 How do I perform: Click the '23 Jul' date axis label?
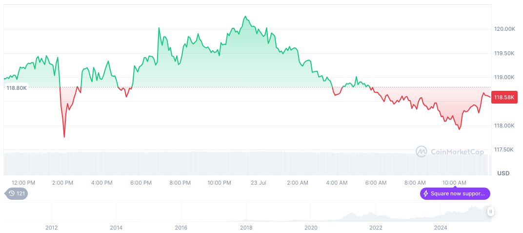coord(258,183)
